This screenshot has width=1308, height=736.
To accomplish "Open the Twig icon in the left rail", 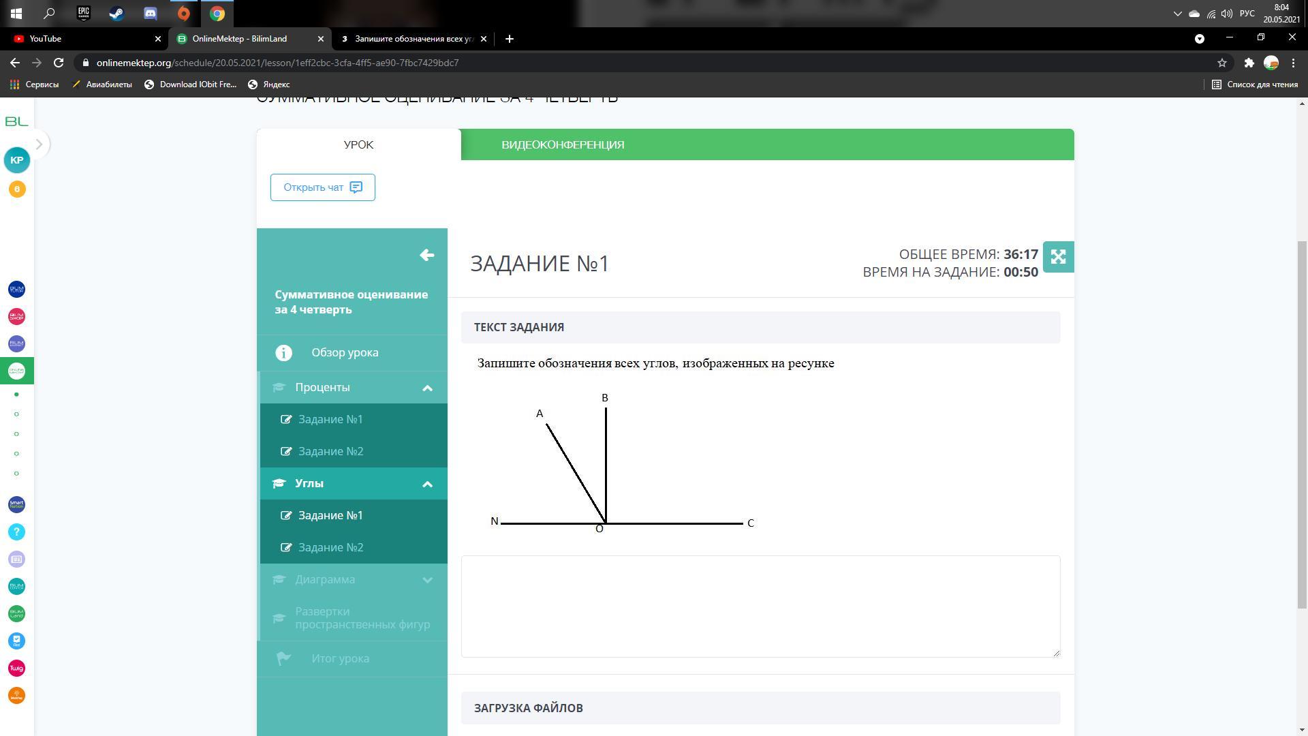I will (x=17, y=668).
